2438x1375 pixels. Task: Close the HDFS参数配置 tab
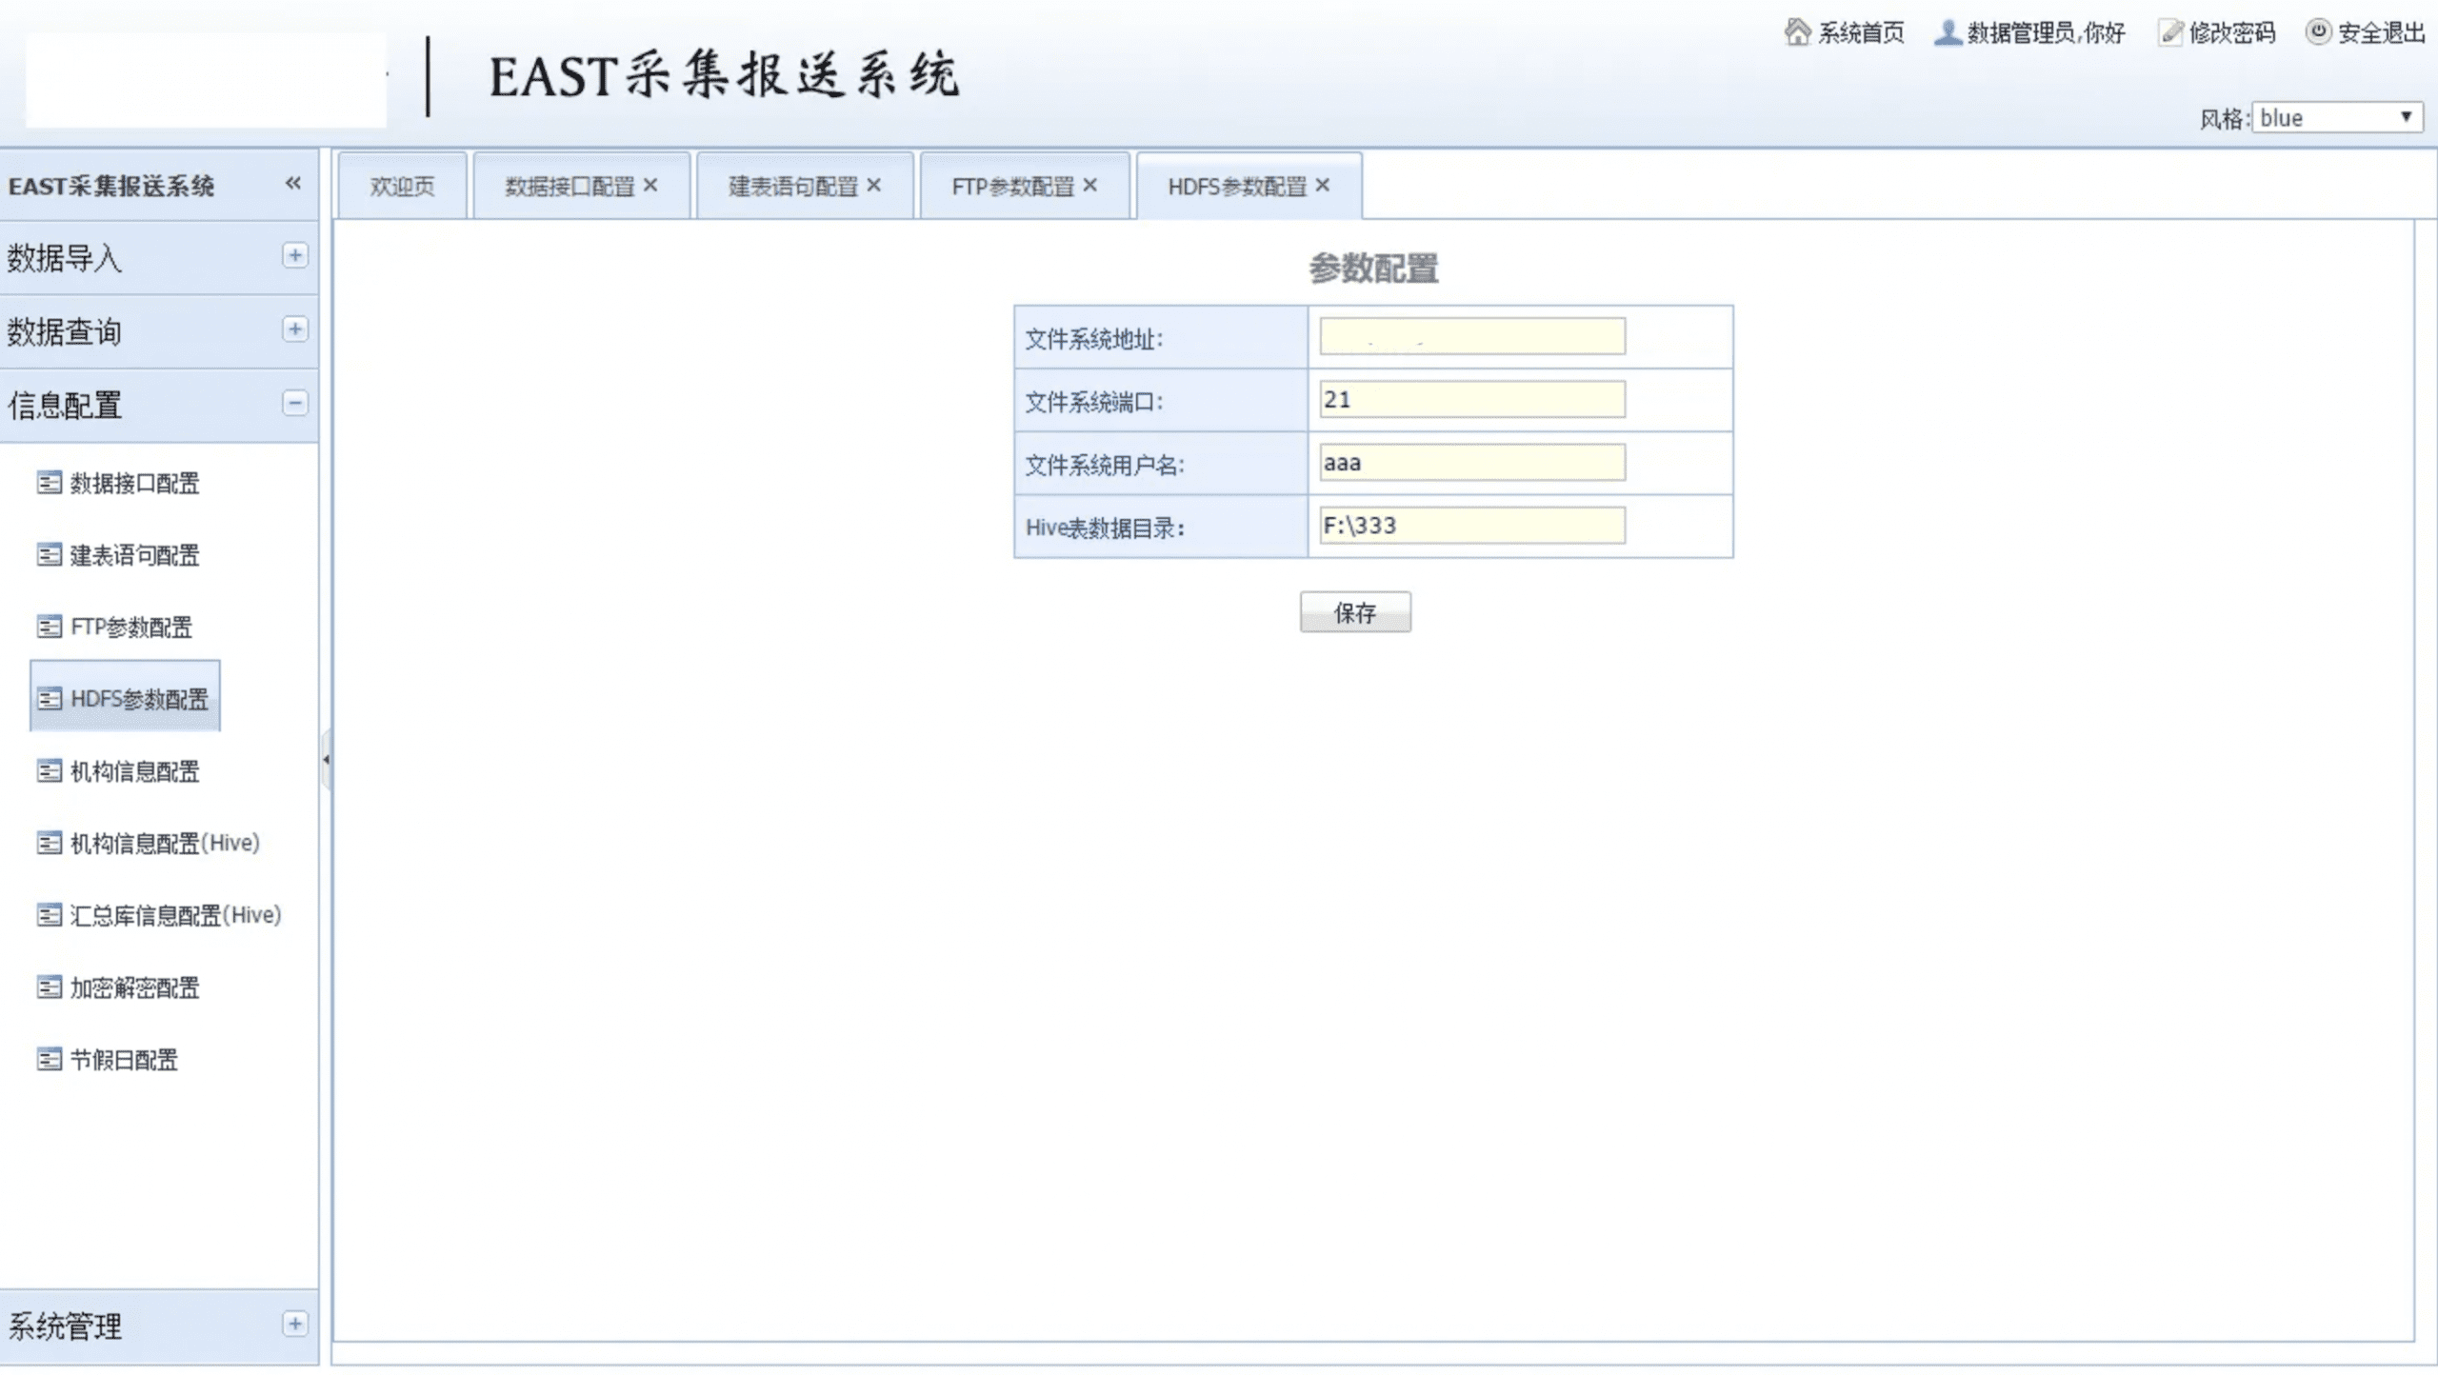[x=1322, y=185]
